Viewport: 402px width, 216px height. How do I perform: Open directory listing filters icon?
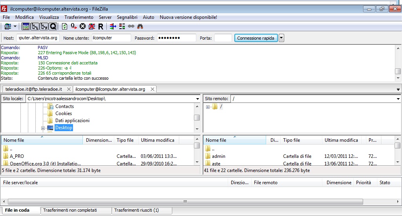(113, 26)
